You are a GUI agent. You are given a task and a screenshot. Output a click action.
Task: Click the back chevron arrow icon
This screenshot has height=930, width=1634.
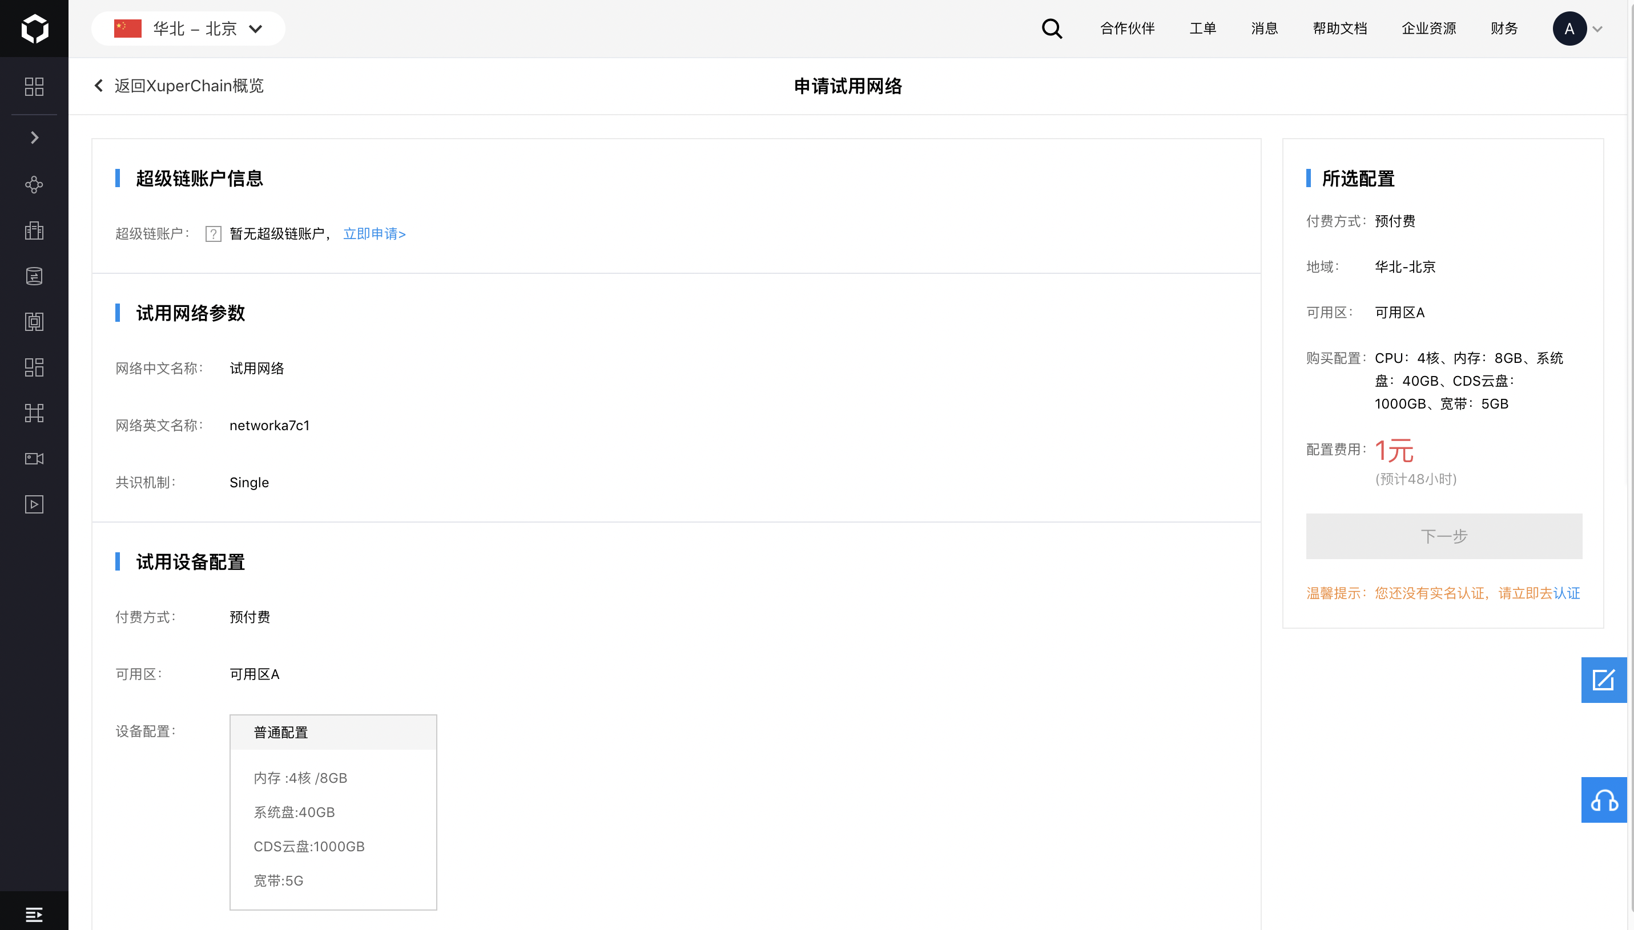[x=98, y=86]
